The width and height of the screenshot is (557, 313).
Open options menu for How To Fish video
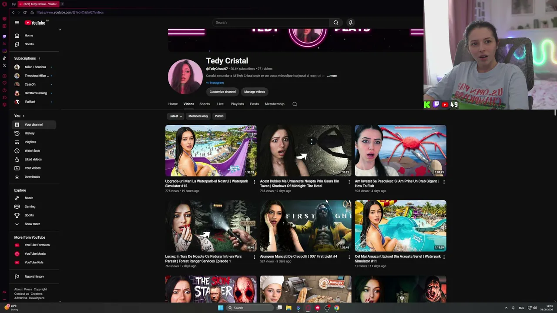coord(444,182)
